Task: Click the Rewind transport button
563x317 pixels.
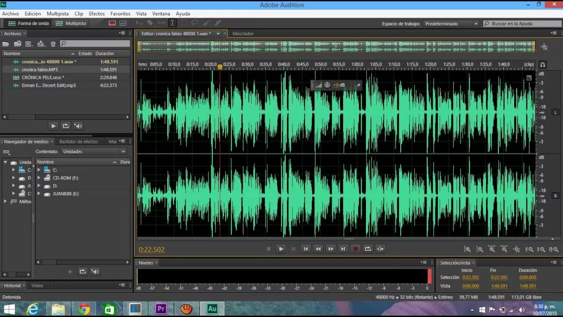Action: tap(318, 249)
